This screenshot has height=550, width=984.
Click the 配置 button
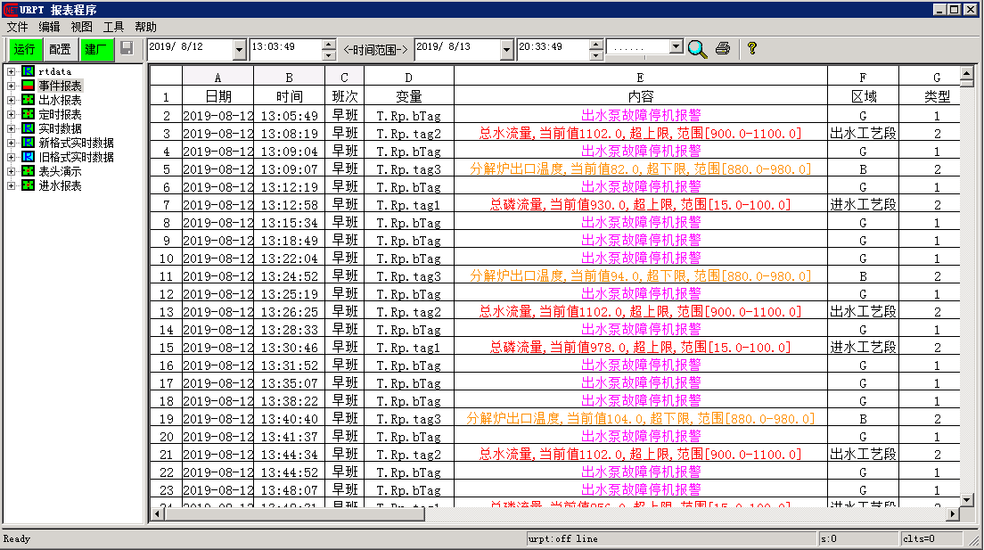click(60, 49)
